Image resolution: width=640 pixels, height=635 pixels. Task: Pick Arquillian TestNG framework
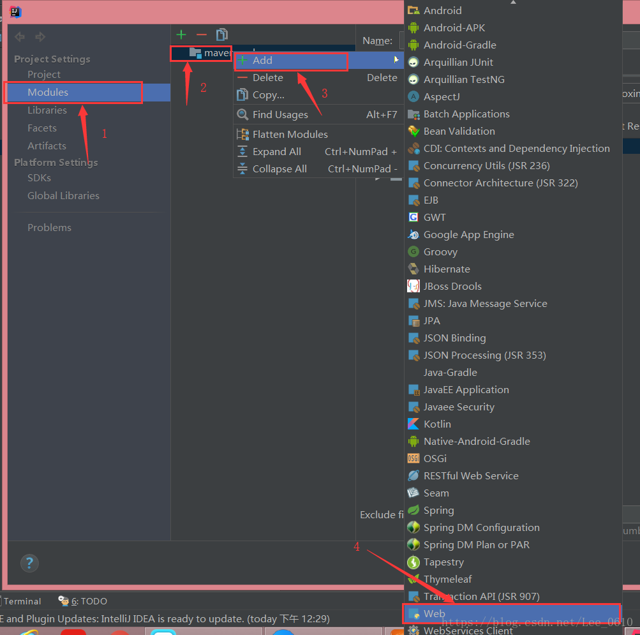(513, 79)
